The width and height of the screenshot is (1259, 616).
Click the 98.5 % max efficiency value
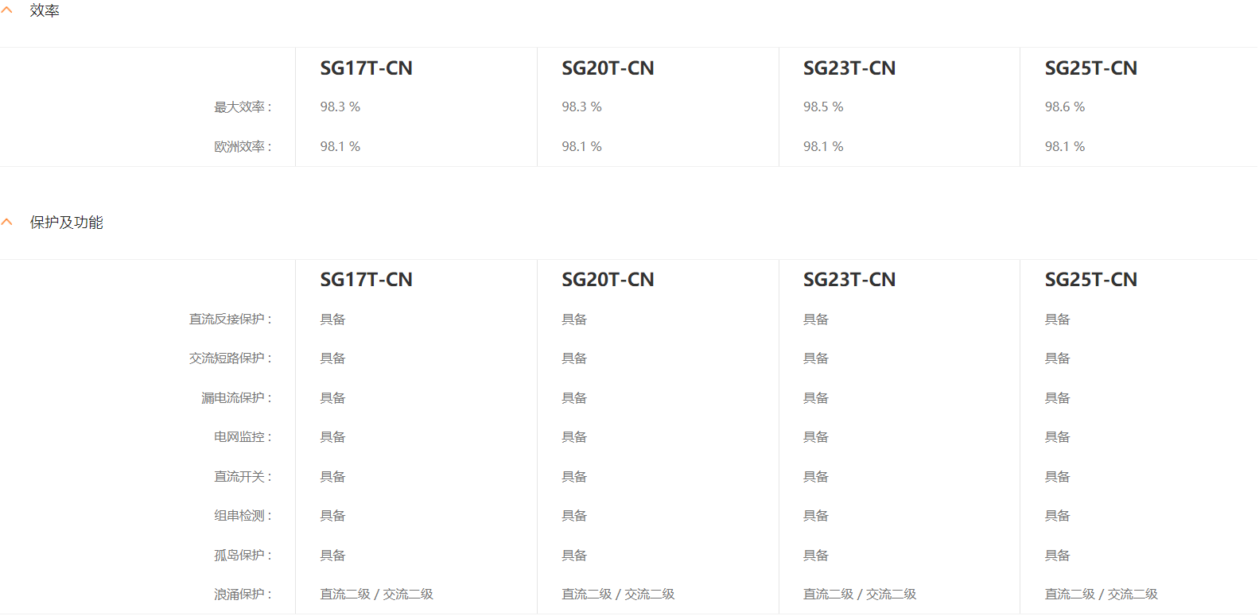[x=823, y=107]
